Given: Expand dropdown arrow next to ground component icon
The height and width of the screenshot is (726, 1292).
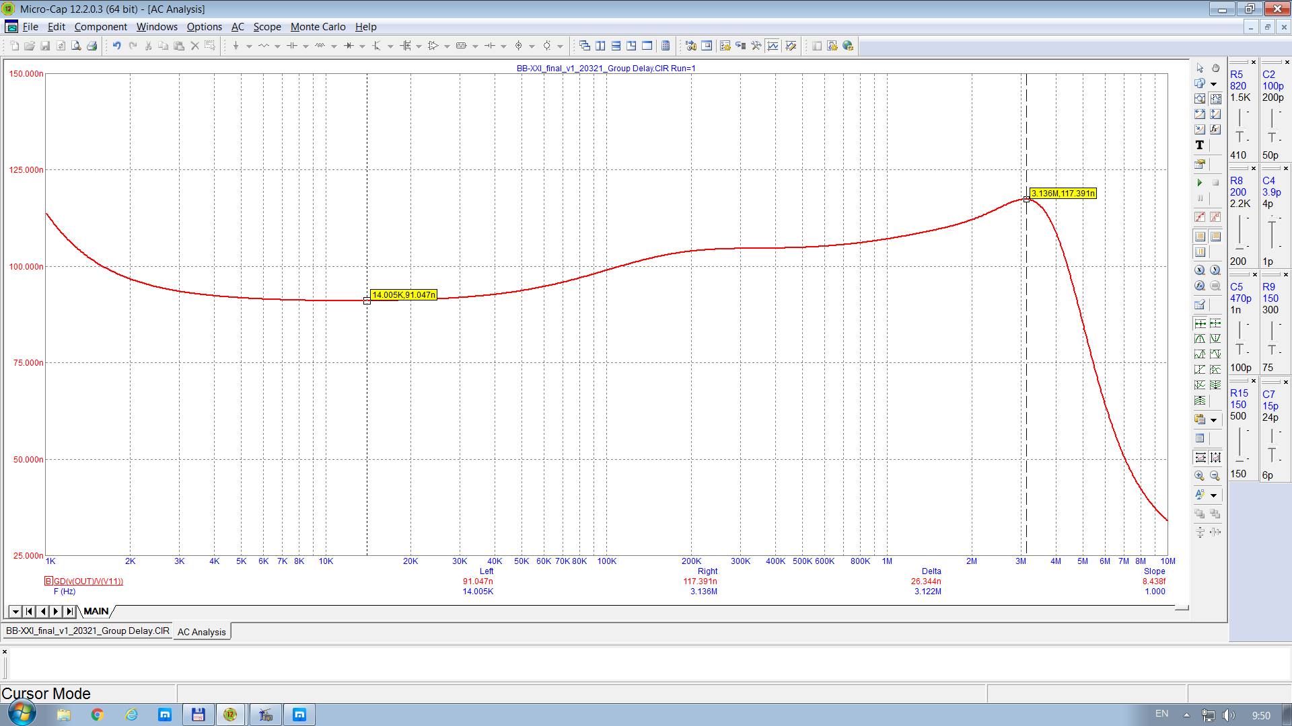Looking at the screenshot, I should pos(249,46).
